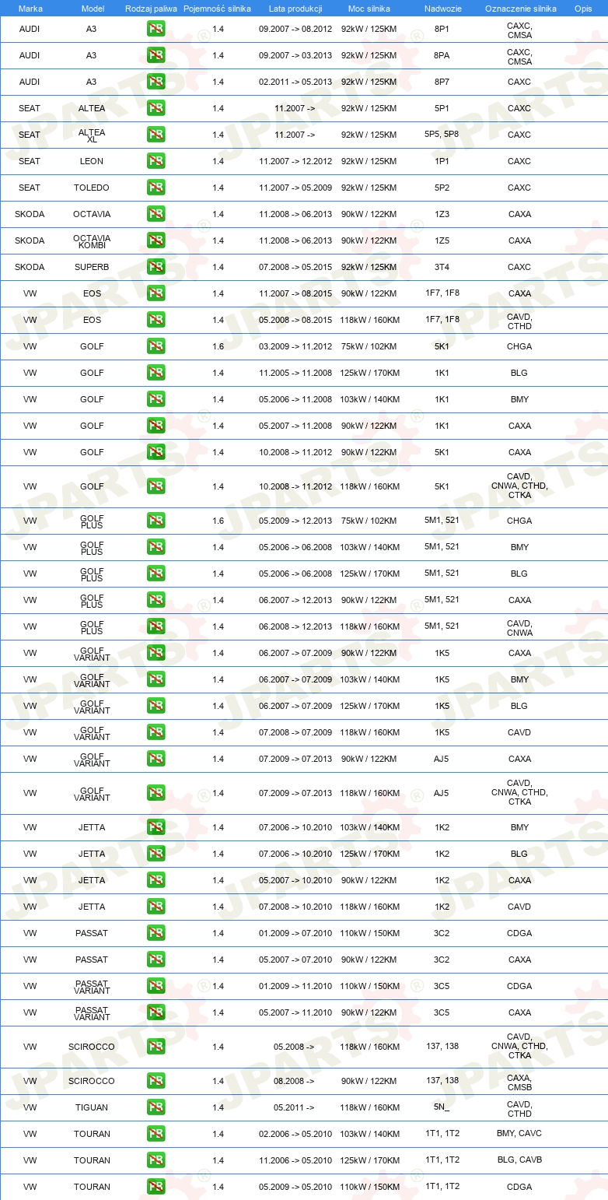608x1200 pixels.
Task: Click the body code 3T4
Action: 442,267
